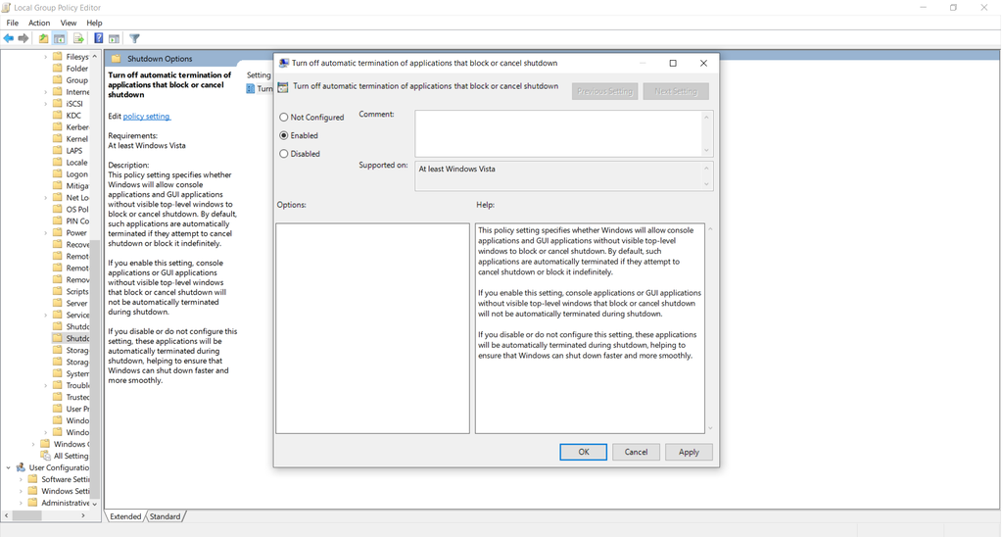Image resolution: width=1003 pixels, height=537 pixels.
Task: Click the All Settings icon in tree
Action: [x=45, y=456]
